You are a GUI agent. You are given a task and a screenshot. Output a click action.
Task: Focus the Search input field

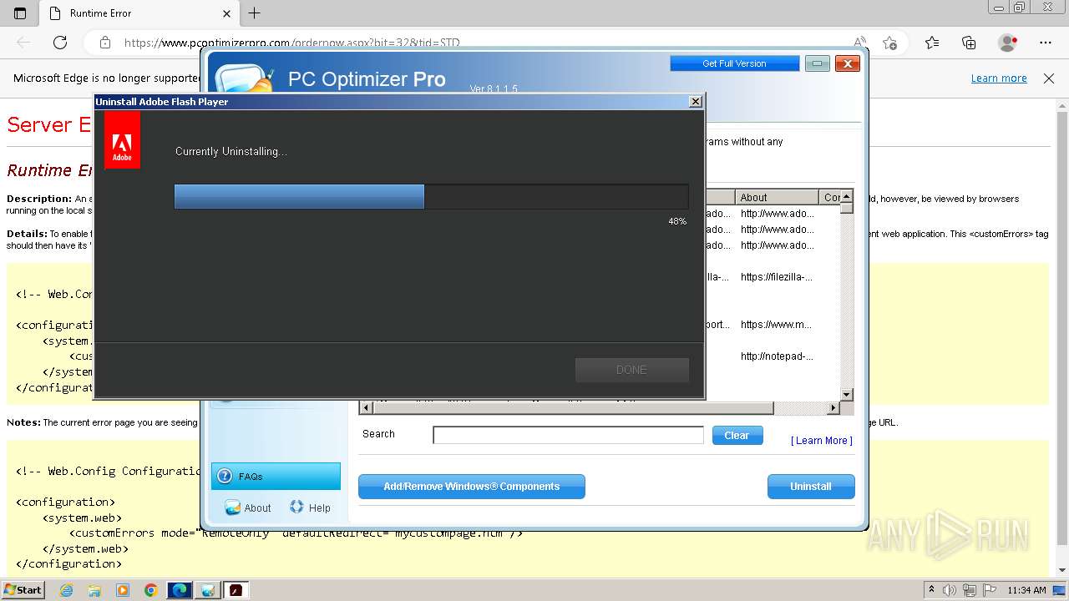point(568,435)
